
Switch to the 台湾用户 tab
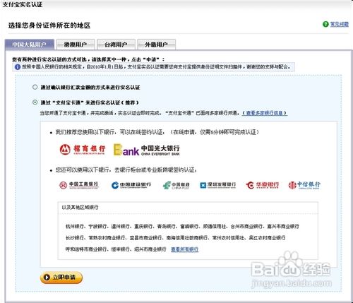[116, 44]
